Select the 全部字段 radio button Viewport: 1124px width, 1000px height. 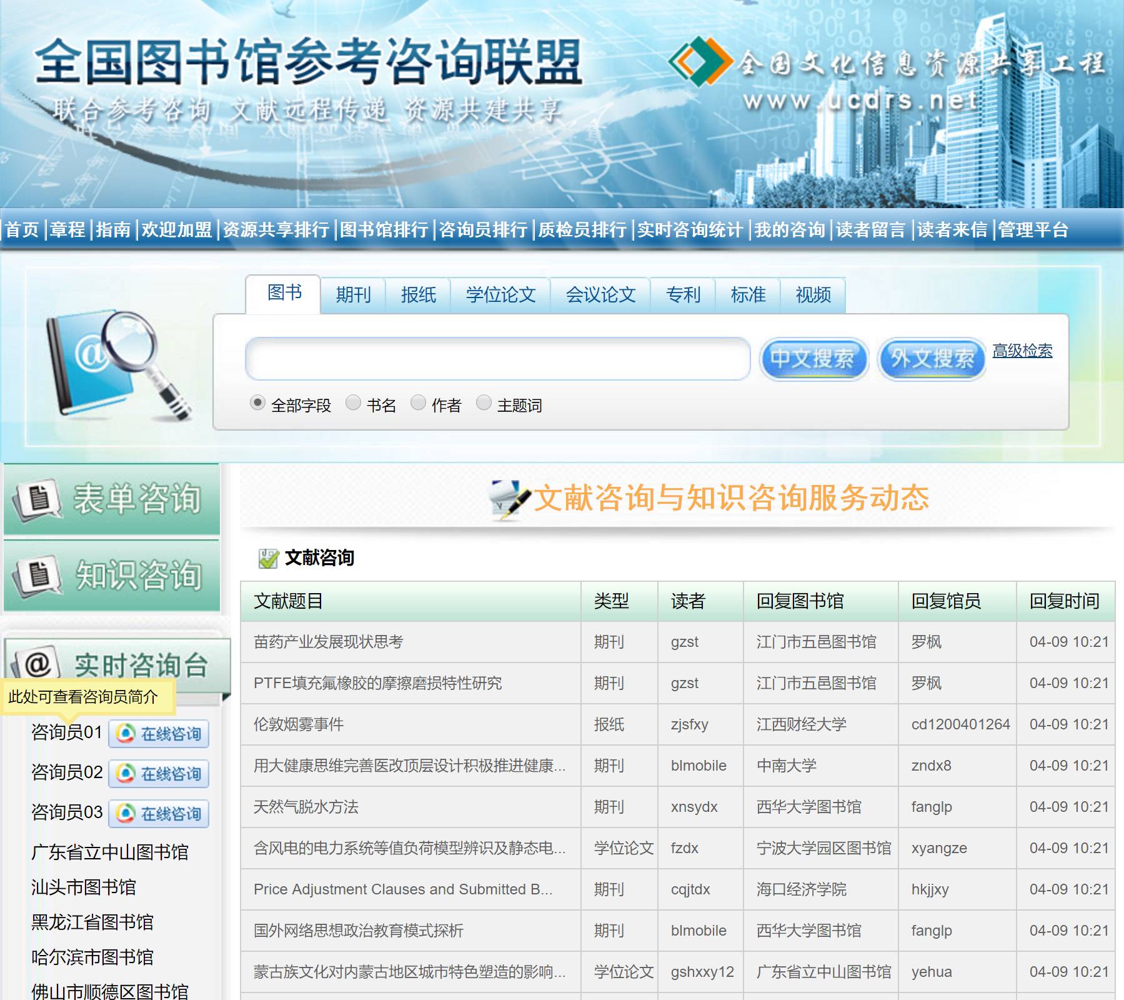(257, 403)
